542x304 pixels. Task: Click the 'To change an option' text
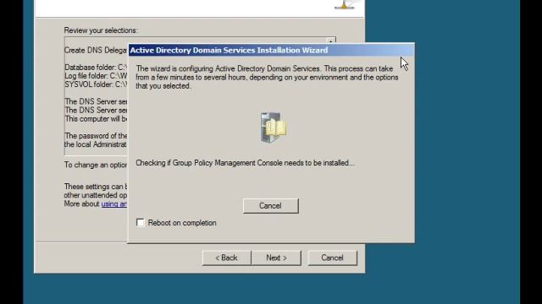pos(96,165)
